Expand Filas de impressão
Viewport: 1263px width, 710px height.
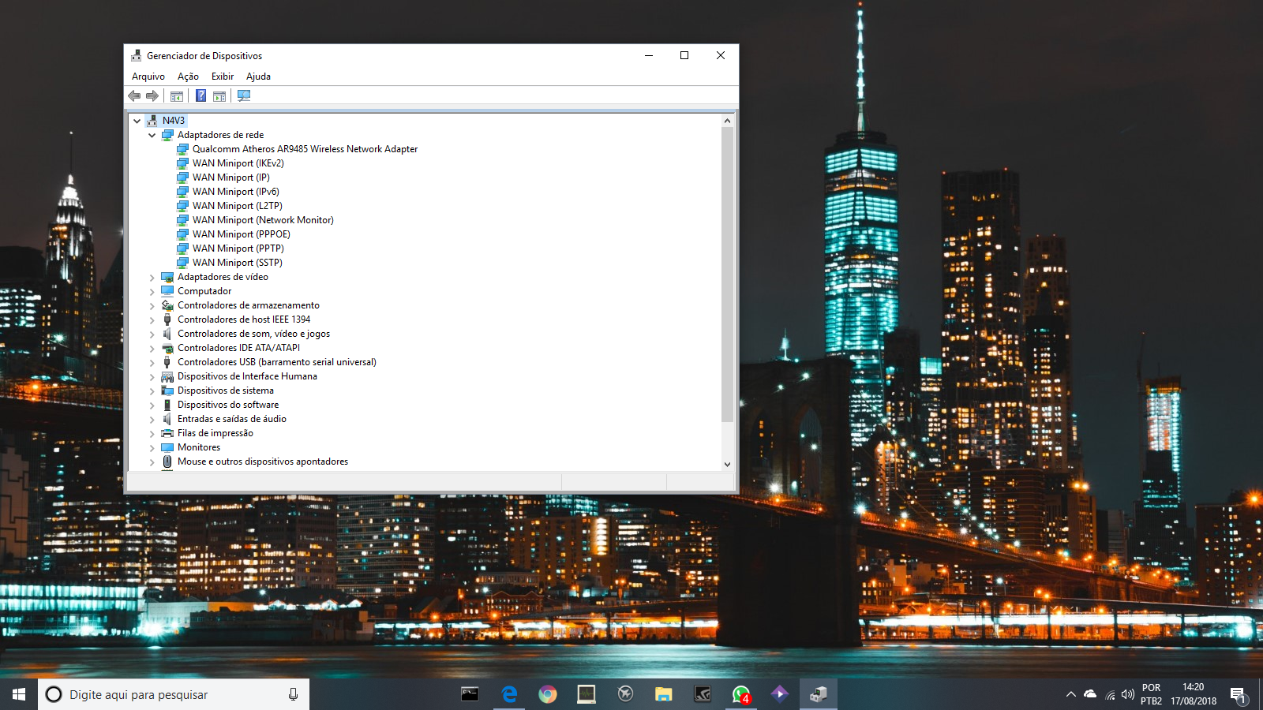152,434
